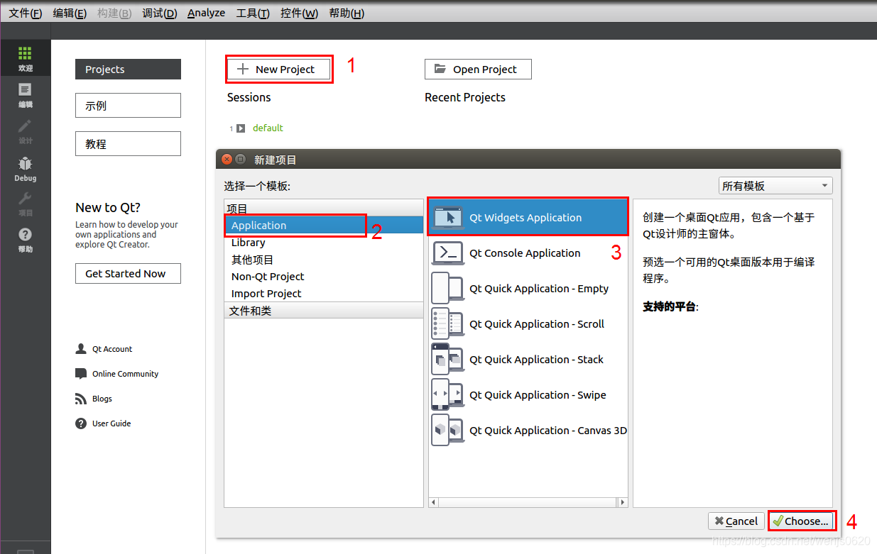Click the default session play icon

coord(241,128)
